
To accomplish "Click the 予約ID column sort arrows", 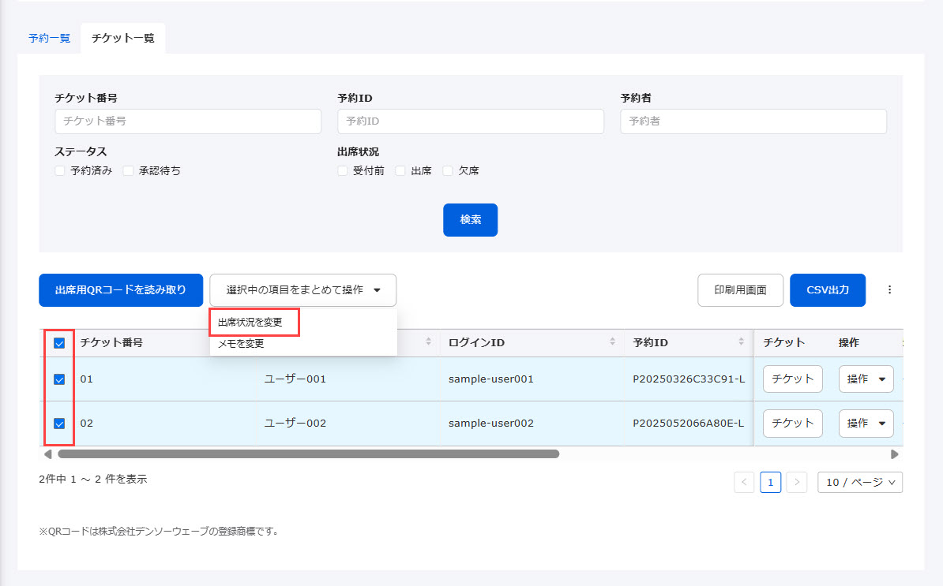I will click(741, 342).
